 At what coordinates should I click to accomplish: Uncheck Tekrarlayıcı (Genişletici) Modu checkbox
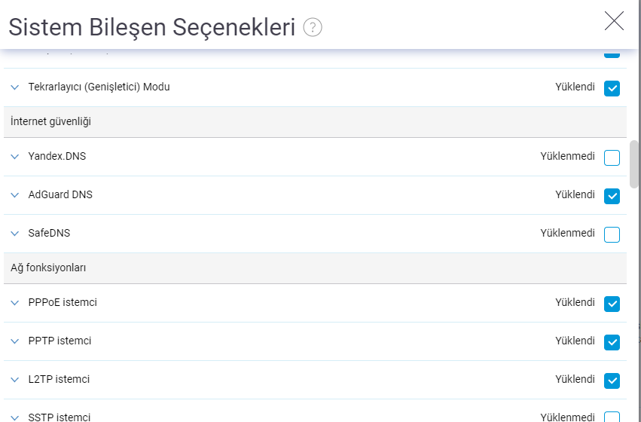[612, 88]
